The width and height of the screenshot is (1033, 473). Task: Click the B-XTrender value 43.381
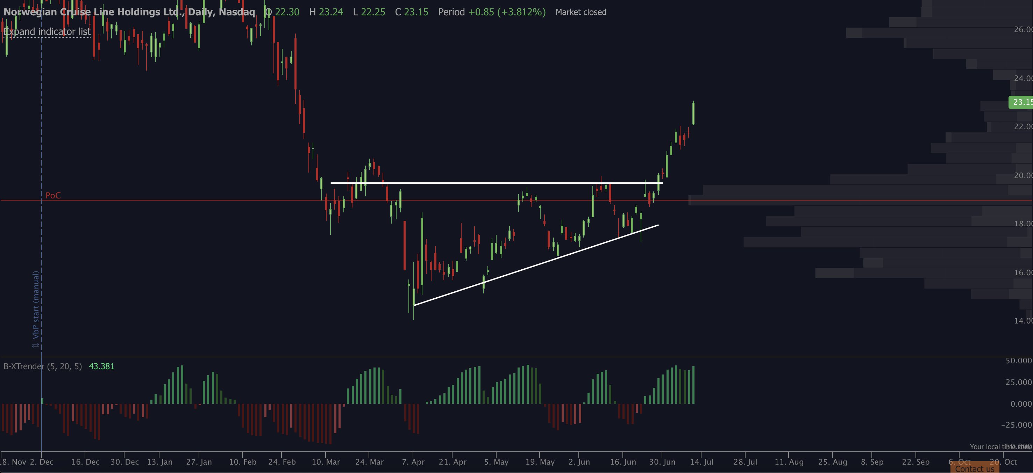click(x=101, y=366)
